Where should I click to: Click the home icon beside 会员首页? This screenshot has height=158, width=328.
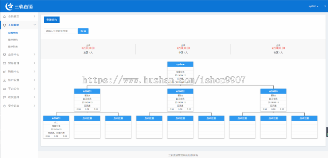pyautogui.click(x=4, y=16)
